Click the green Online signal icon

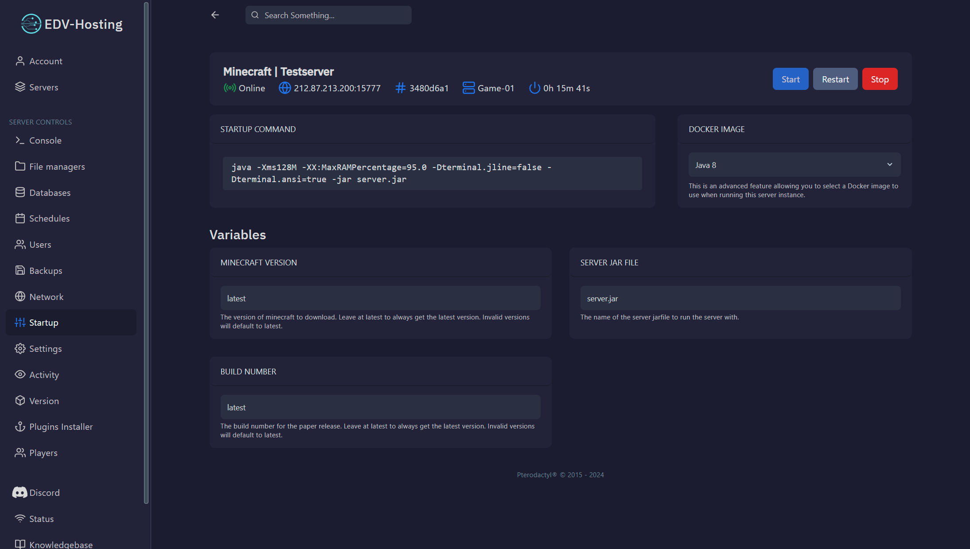pyautogui.click(x=230, y=88)
